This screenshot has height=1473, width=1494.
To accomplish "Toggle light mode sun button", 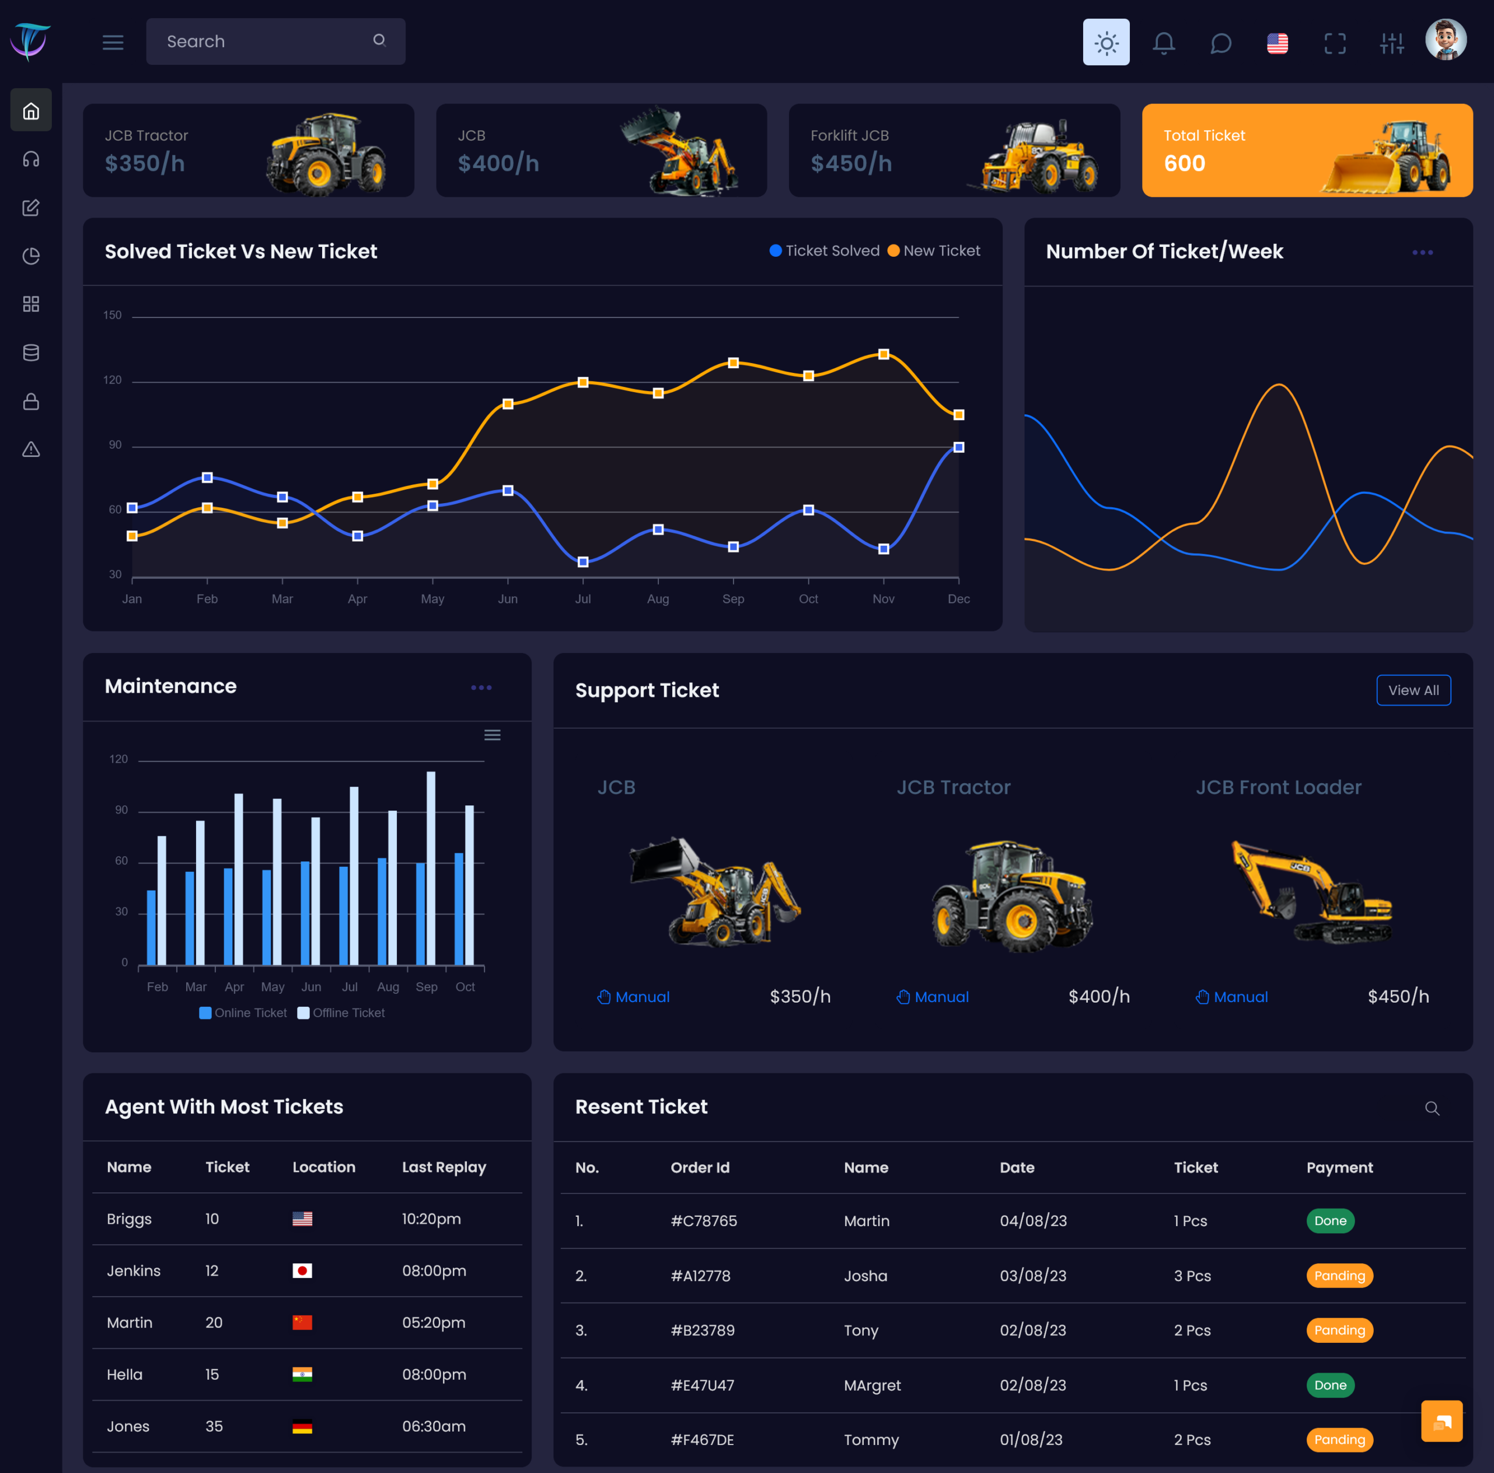I will [1106, 43].
